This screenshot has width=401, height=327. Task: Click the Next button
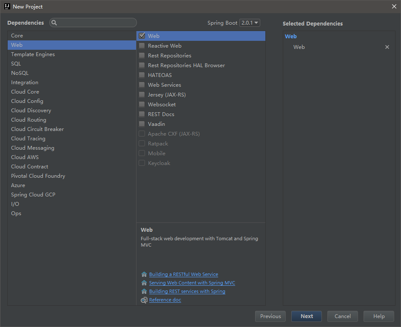pyautogui.click(x=307, y=316)
